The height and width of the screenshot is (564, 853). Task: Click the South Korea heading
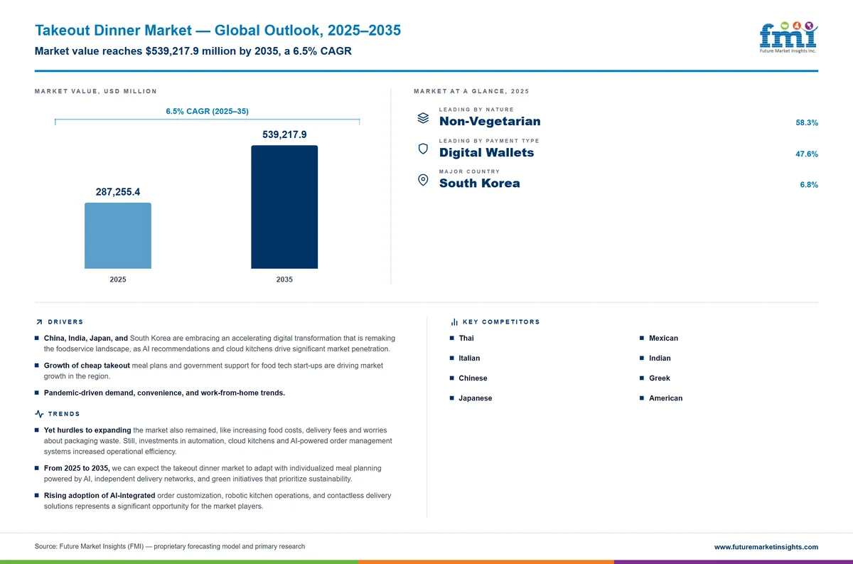tap(480, 183)
